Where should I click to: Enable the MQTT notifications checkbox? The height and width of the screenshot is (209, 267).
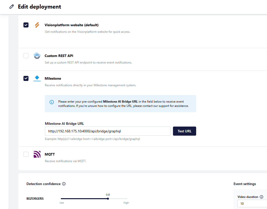click(26, 154)
